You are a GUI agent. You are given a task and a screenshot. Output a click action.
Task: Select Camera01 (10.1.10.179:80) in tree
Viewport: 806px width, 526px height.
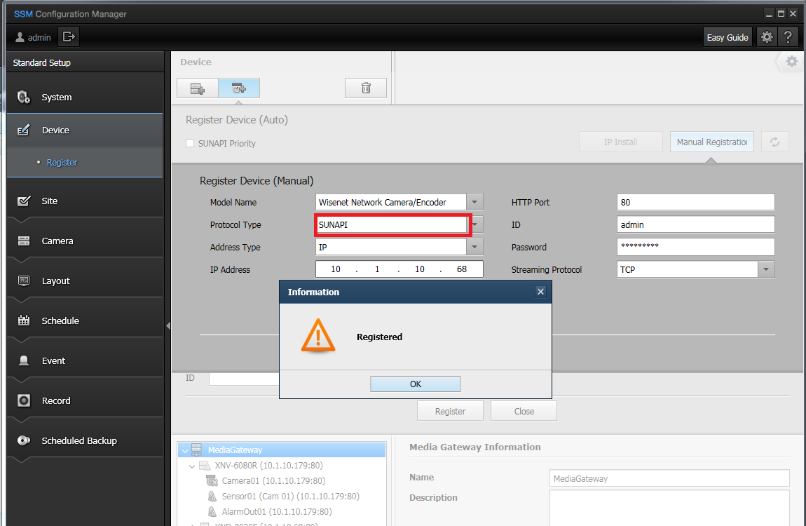tap(273, 480)
